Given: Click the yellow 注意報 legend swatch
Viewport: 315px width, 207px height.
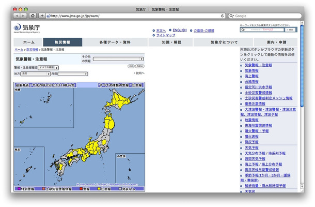Looking at the screenshot, I should (99, 189).
